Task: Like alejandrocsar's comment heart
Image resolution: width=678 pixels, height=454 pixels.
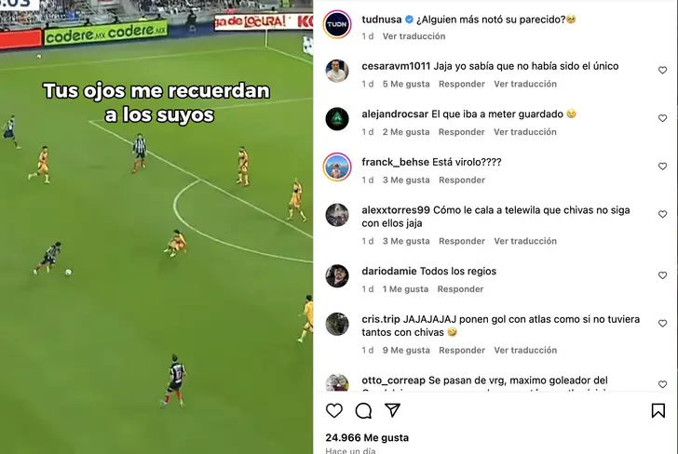Action: (x=662, y=118)
